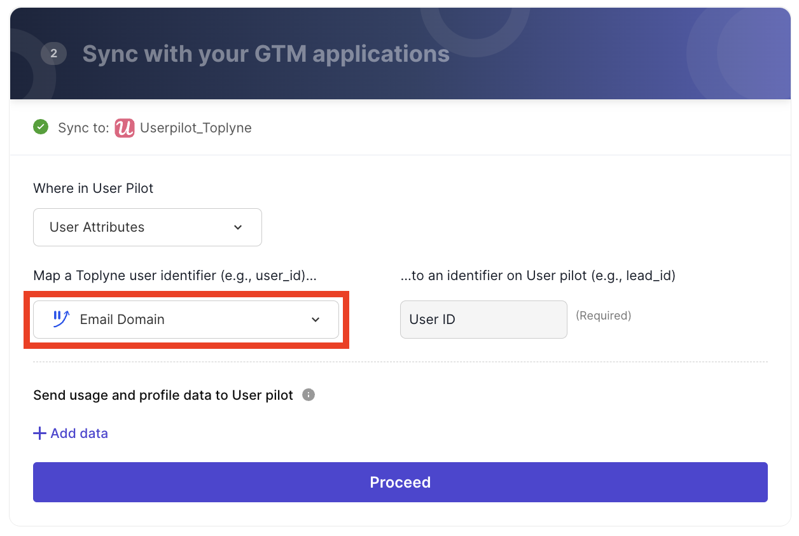Click the Where in User Pilot label
Image resolution: width=799 pixels, height=536 pixels.
(x=94, y=188)
